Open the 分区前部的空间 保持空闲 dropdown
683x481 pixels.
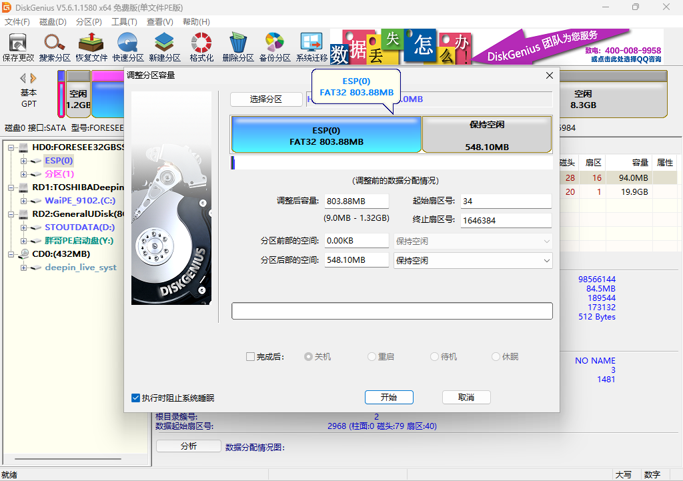pos(473,242)
